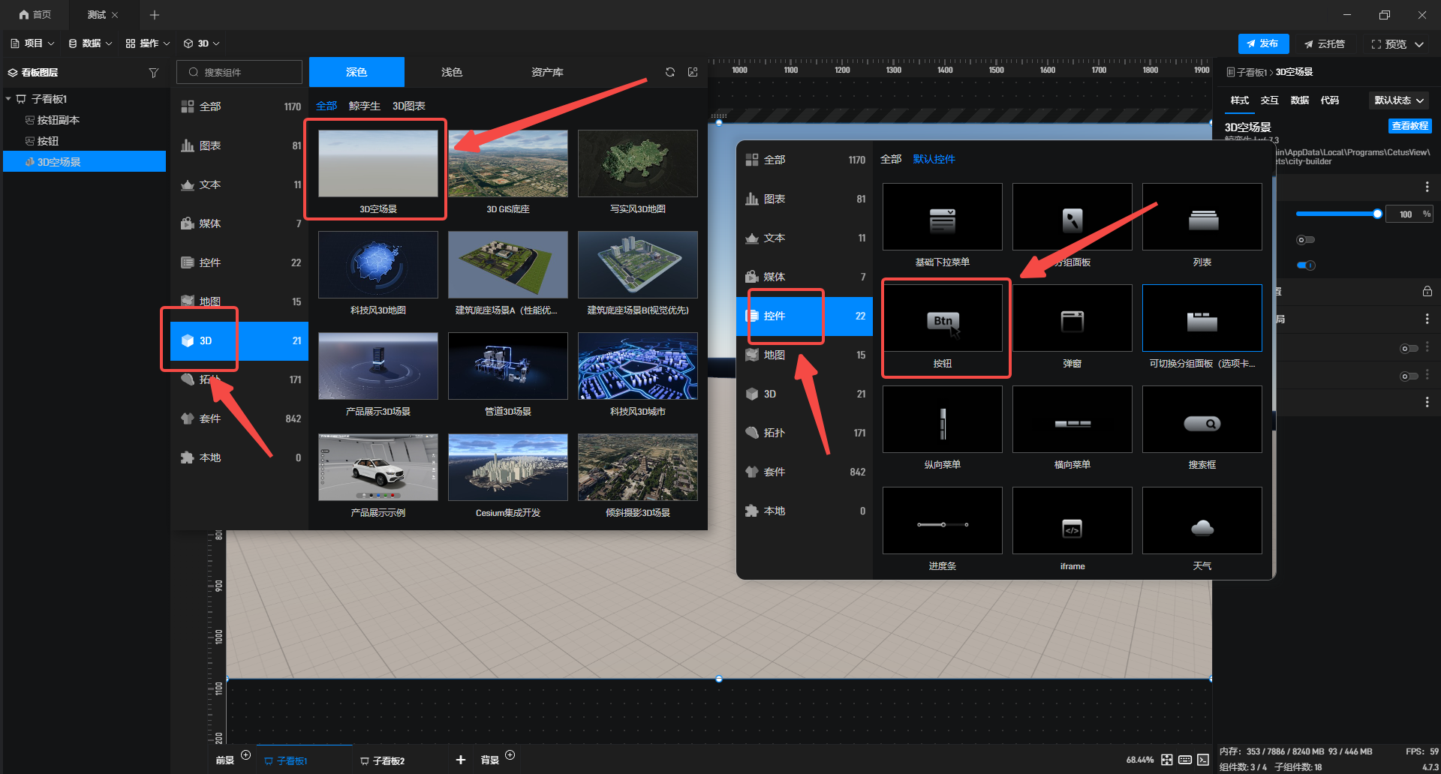
Task: Click the layer filter funnel icon
Action: (x=153, y=73)
